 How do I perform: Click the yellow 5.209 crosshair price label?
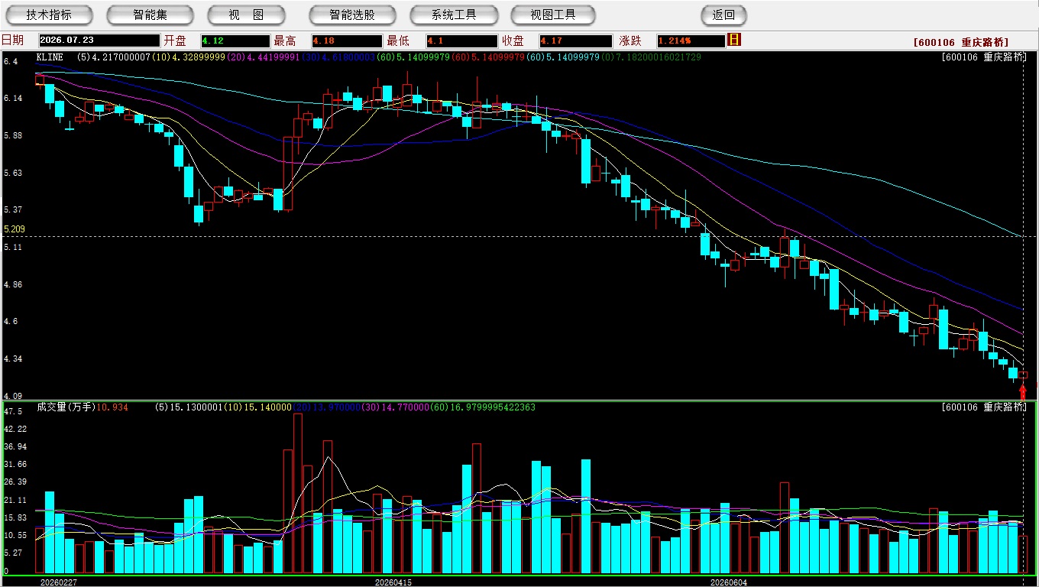point(15,229)
